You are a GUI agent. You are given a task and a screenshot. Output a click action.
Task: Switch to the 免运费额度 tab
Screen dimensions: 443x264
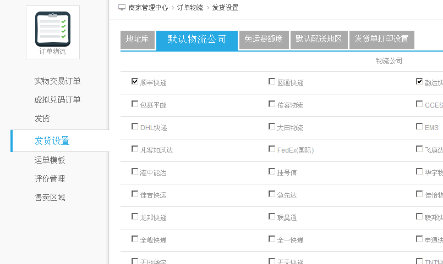[x=264, y=40]
